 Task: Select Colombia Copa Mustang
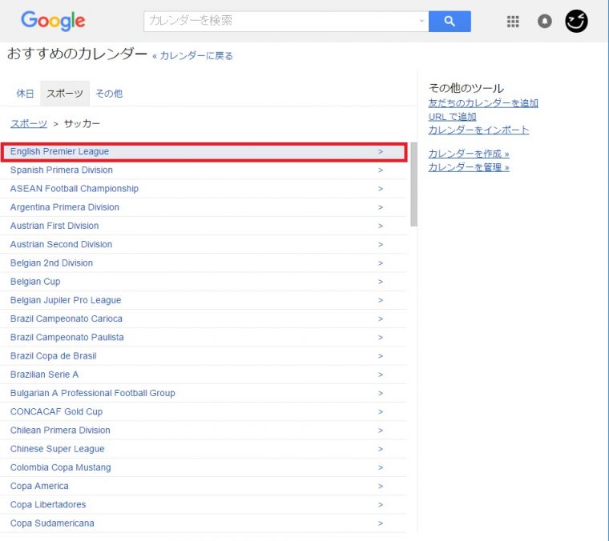[204, 468]
